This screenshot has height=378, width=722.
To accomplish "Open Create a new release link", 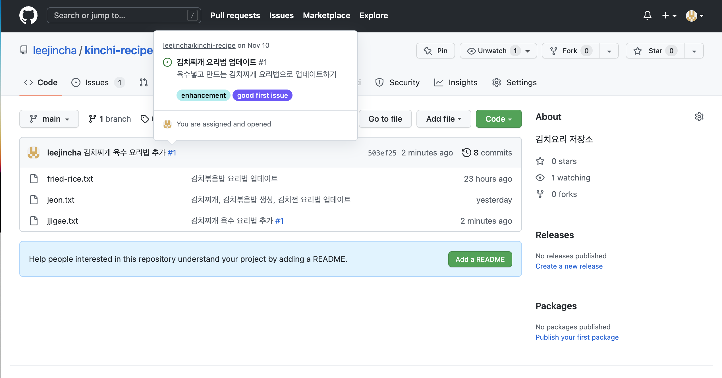I will (x=569, y=266).
